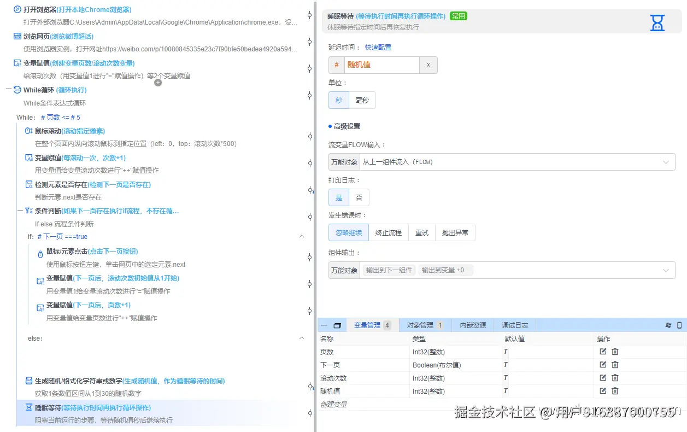Delete the 滚动次数 variable
This screenshot has width=687, height=432.
click(615, 378)
